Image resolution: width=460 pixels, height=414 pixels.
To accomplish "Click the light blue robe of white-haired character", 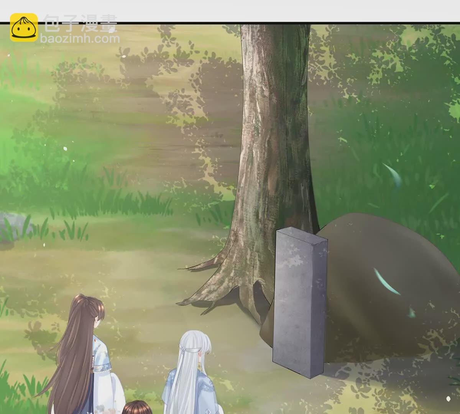I will click(x=172, y=387).
